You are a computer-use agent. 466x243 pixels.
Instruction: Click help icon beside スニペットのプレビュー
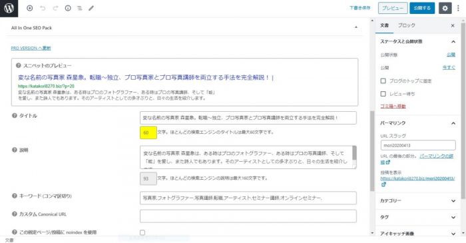[x=19, y=65]
